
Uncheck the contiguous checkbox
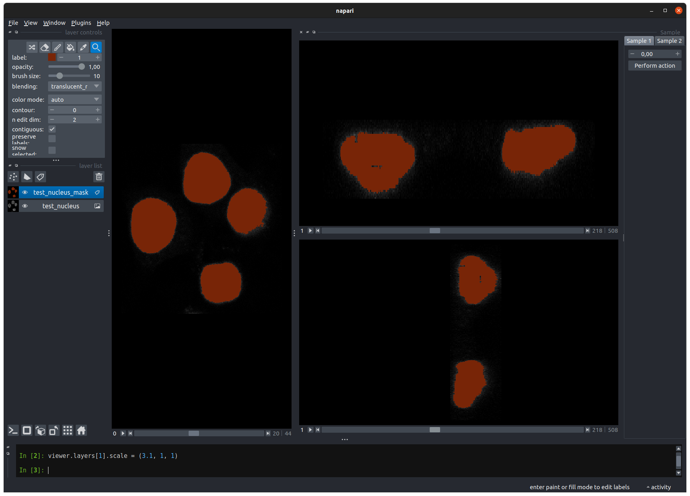(x=52, y=129)
